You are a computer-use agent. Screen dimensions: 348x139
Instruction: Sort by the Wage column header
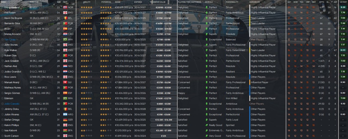click(118, 2)
